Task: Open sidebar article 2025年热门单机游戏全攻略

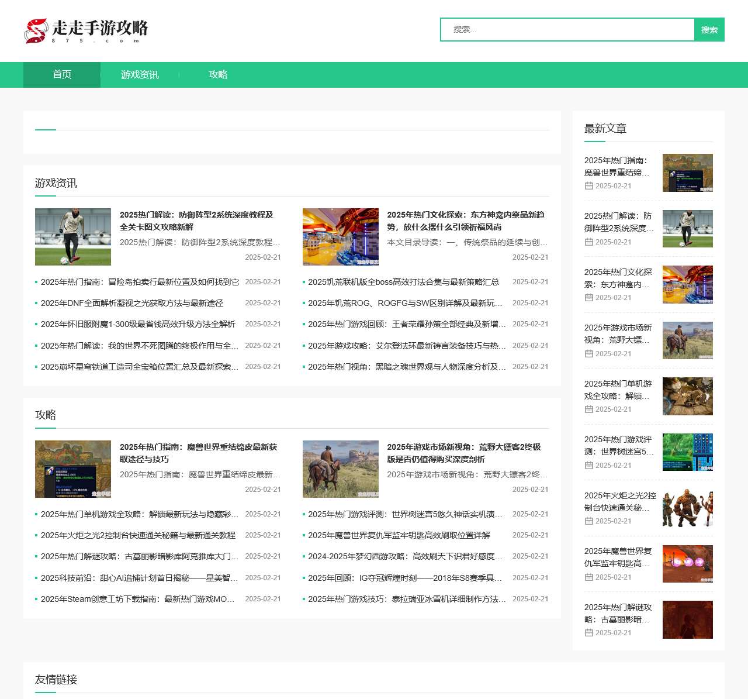Action: pyautogui.click(x=618, y=390)
